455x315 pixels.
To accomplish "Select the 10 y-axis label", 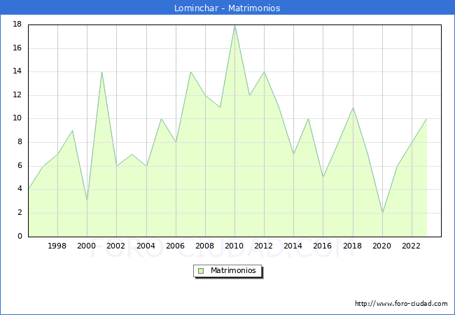I will [17, 118].
